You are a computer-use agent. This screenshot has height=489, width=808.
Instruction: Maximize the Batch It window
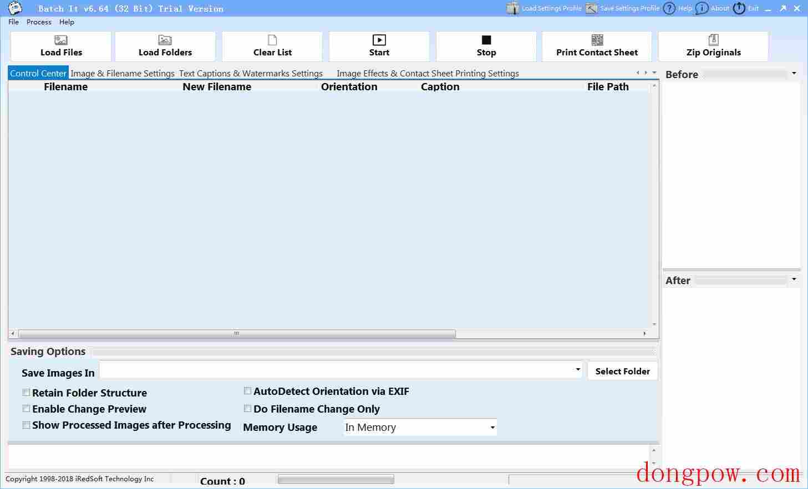(783, 8)
